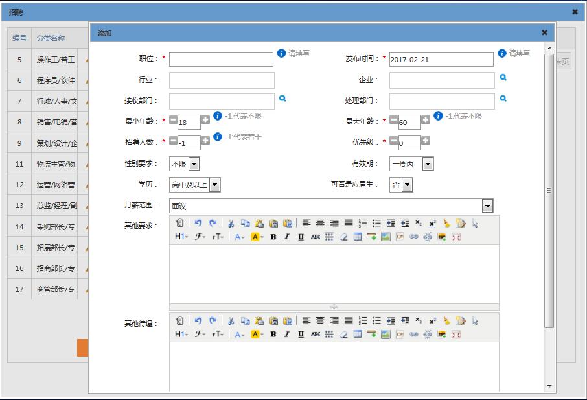This screenshot has height=400, width=587.
Task: Click search icon next to 企业 field
Action: click(503, 78)
